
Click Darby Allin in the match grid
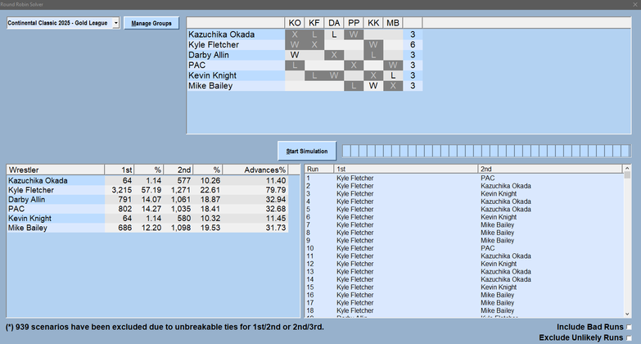pos(210,55)
